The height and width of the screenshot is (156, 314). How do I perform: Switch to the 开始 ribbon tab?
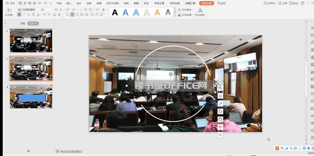click(x=59, y=3)
